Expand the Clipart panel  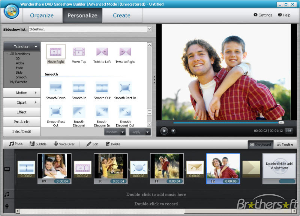22,103
